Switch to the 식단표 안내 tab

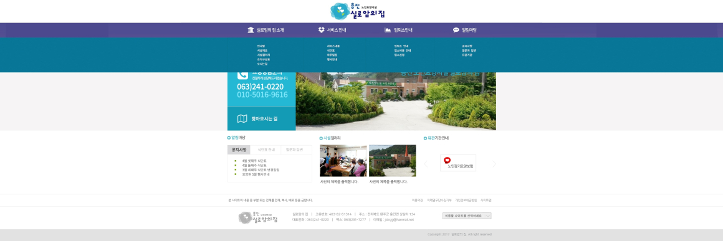266,149
